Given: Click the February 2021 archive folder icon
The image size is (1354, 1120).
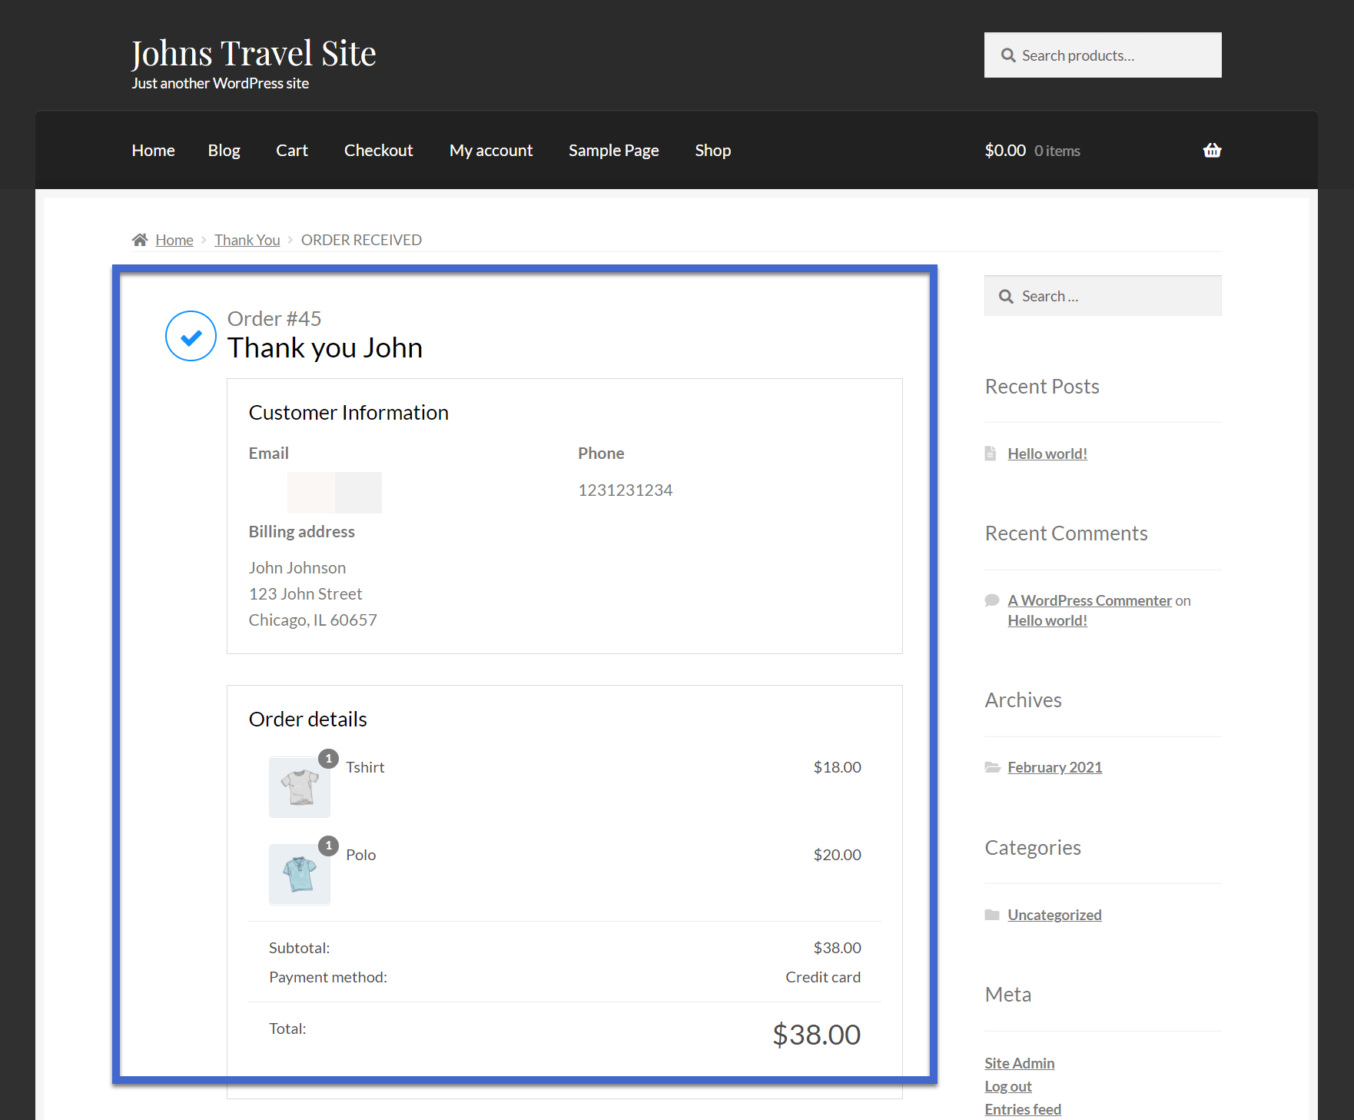Looking at the screenshot, I should pos(992,767).
